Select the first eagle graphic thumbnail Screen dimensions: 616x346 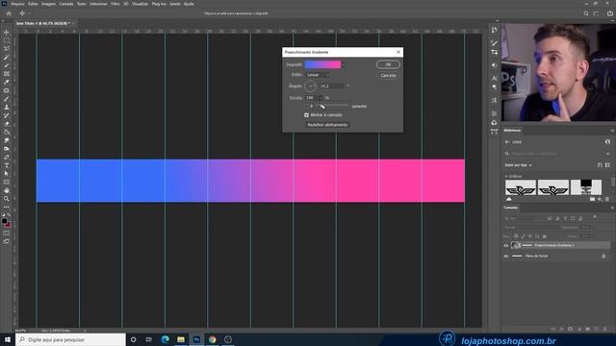click(x=521, y=187)
